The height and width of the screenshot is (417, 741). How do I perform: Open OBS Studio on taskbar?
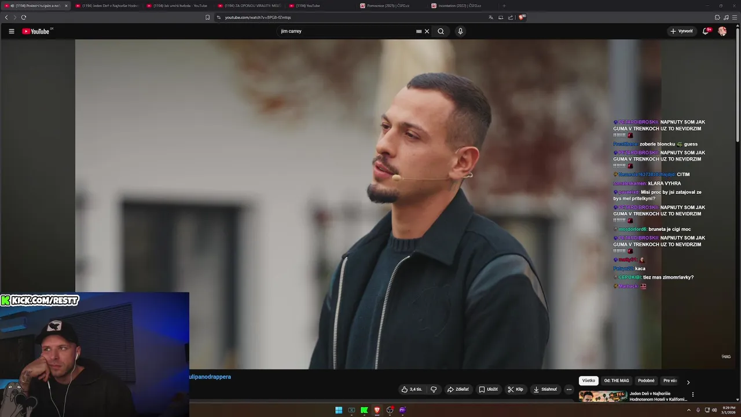[390, 410]
